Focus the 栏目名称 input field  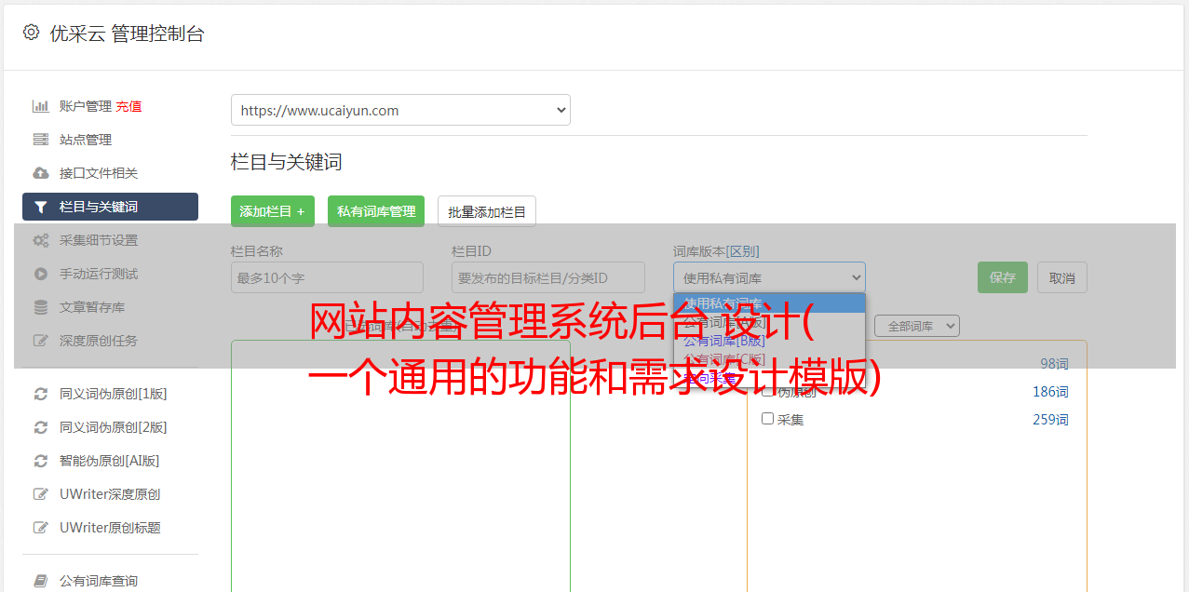click(327, 277)
